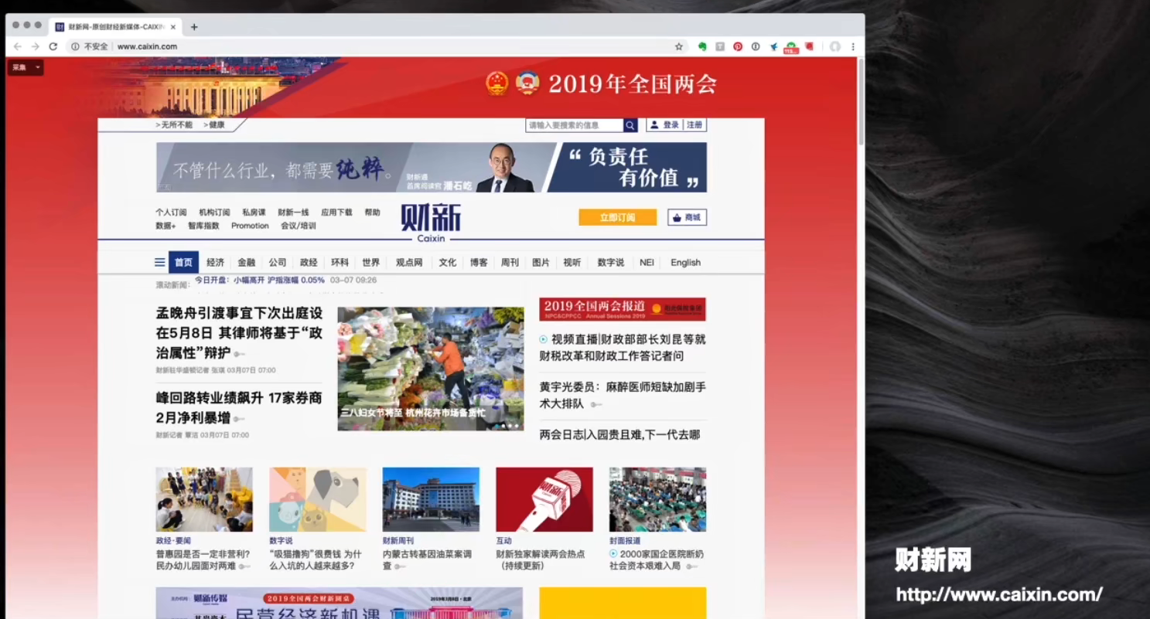Open the hamburger menu beside 首页

click(x=159, y=263)
